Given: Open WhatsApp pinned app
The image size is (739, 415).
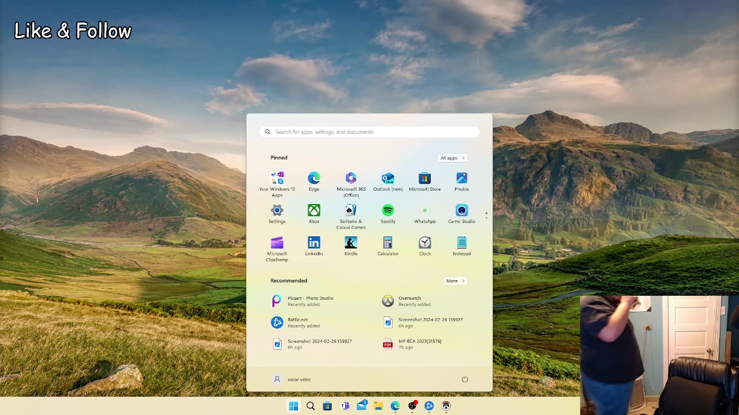Looking at the screenshot, I should (x=425, y=214).
